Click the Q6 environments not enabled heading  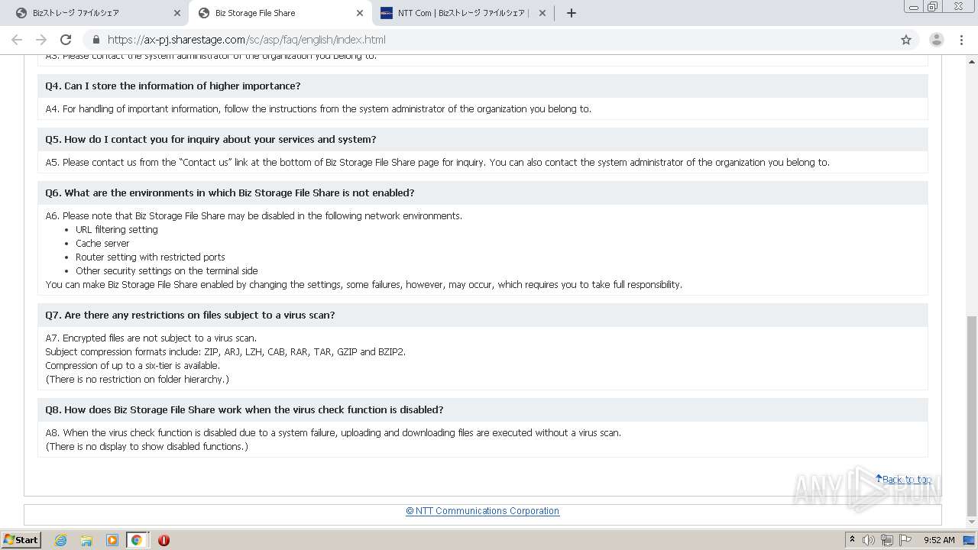[229, 192]
